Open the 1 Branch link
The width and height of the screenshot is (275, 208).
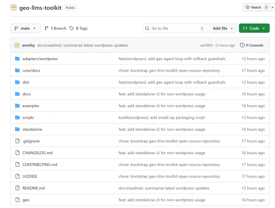coord(56,28)
